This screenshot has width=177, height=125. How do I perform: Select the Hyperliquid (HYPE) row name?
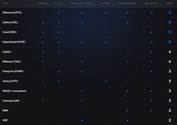point(14,42)
